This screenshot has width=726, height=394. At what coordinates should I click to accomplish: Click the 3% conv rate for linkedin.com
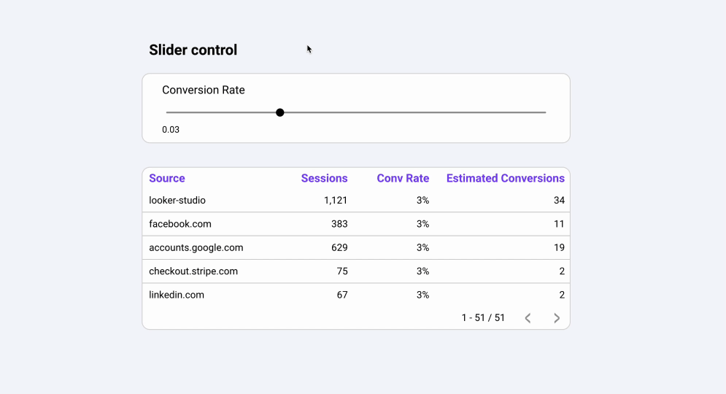click(x=422, y=295)
